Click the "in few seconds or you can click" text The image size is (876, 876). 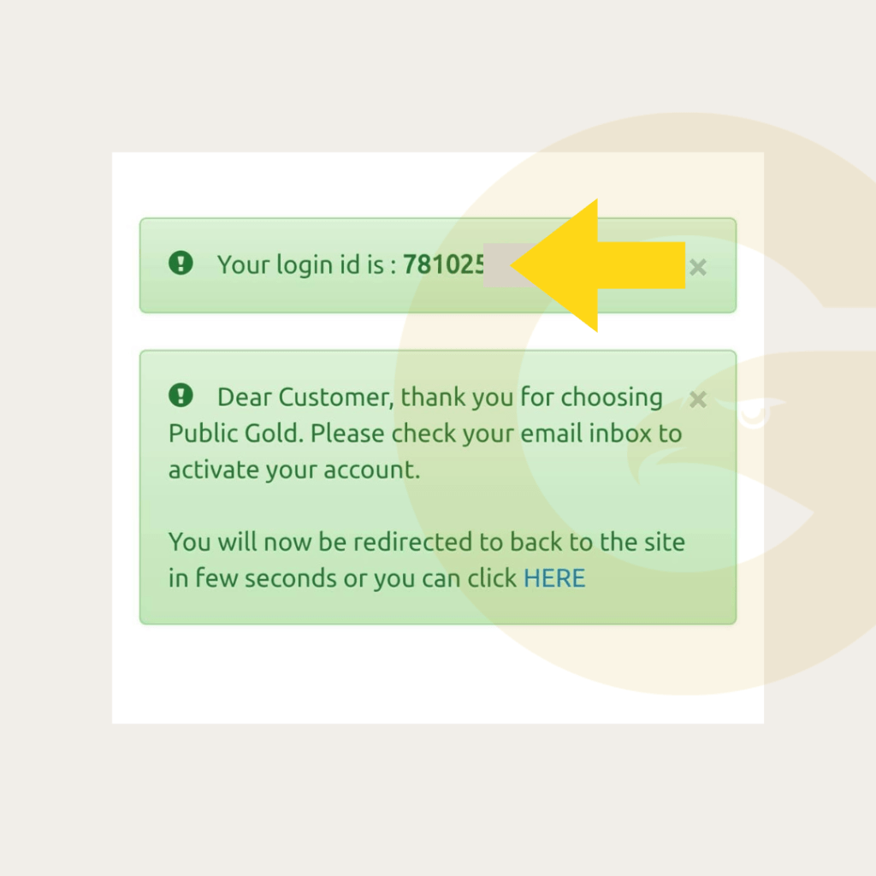[x=342, y=579]
